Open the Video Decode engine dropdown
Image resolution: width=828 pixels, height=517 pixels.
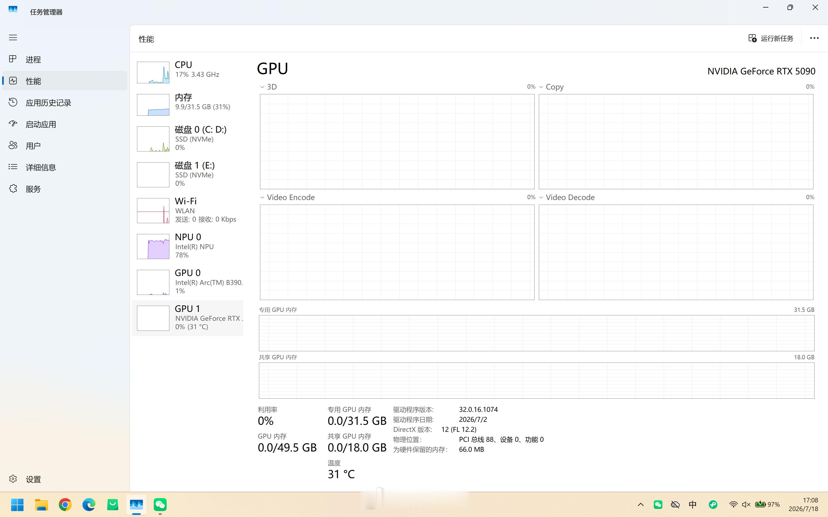pos(541,197)
